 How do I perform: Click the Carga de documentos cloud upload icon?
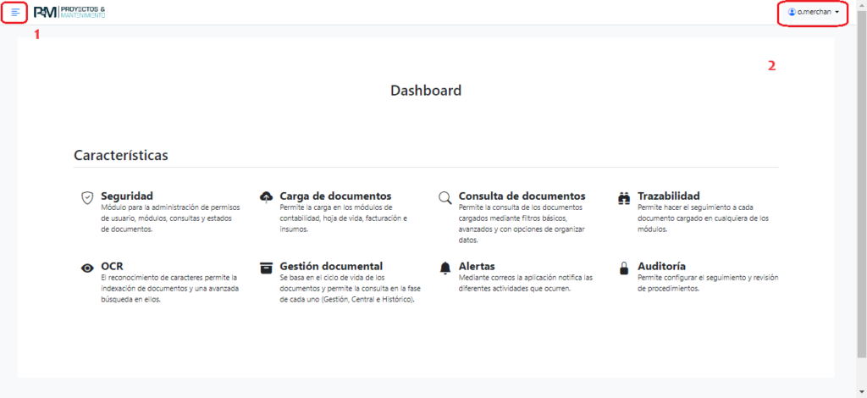pos(266,197)
